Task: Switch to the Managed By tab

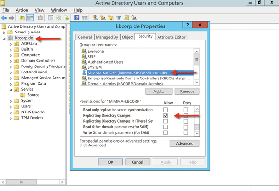Action: coord(107,37)
